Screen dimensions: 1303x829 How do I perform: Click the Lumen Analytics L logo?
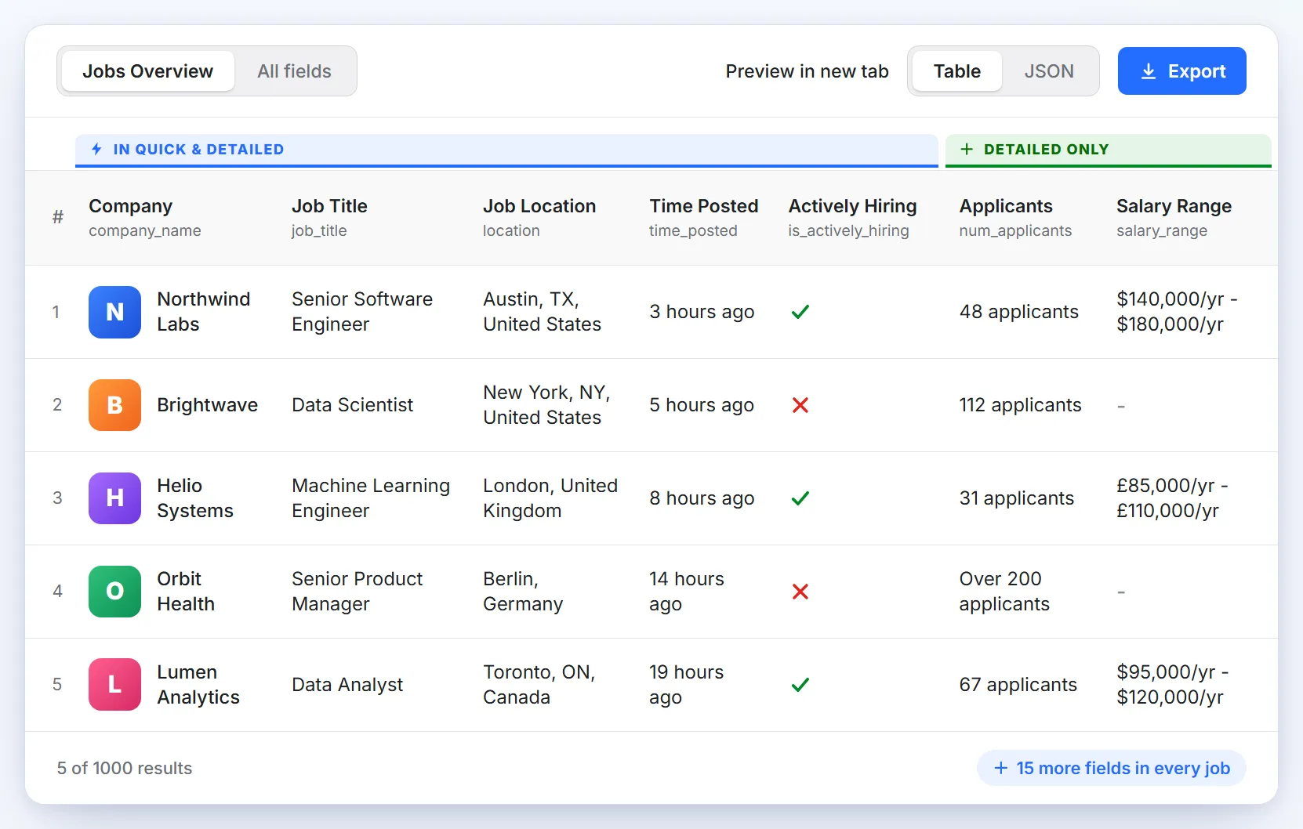click(114, 685)
